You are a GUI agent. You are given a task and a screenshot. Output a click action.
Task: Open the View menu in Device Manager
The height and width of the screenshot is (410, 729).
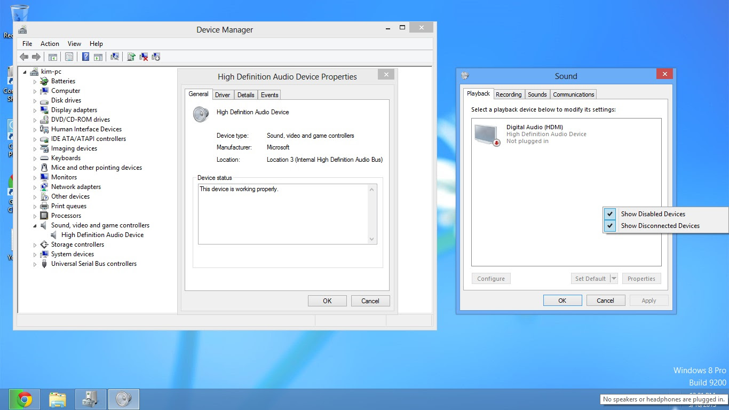[x=74, y=44]
